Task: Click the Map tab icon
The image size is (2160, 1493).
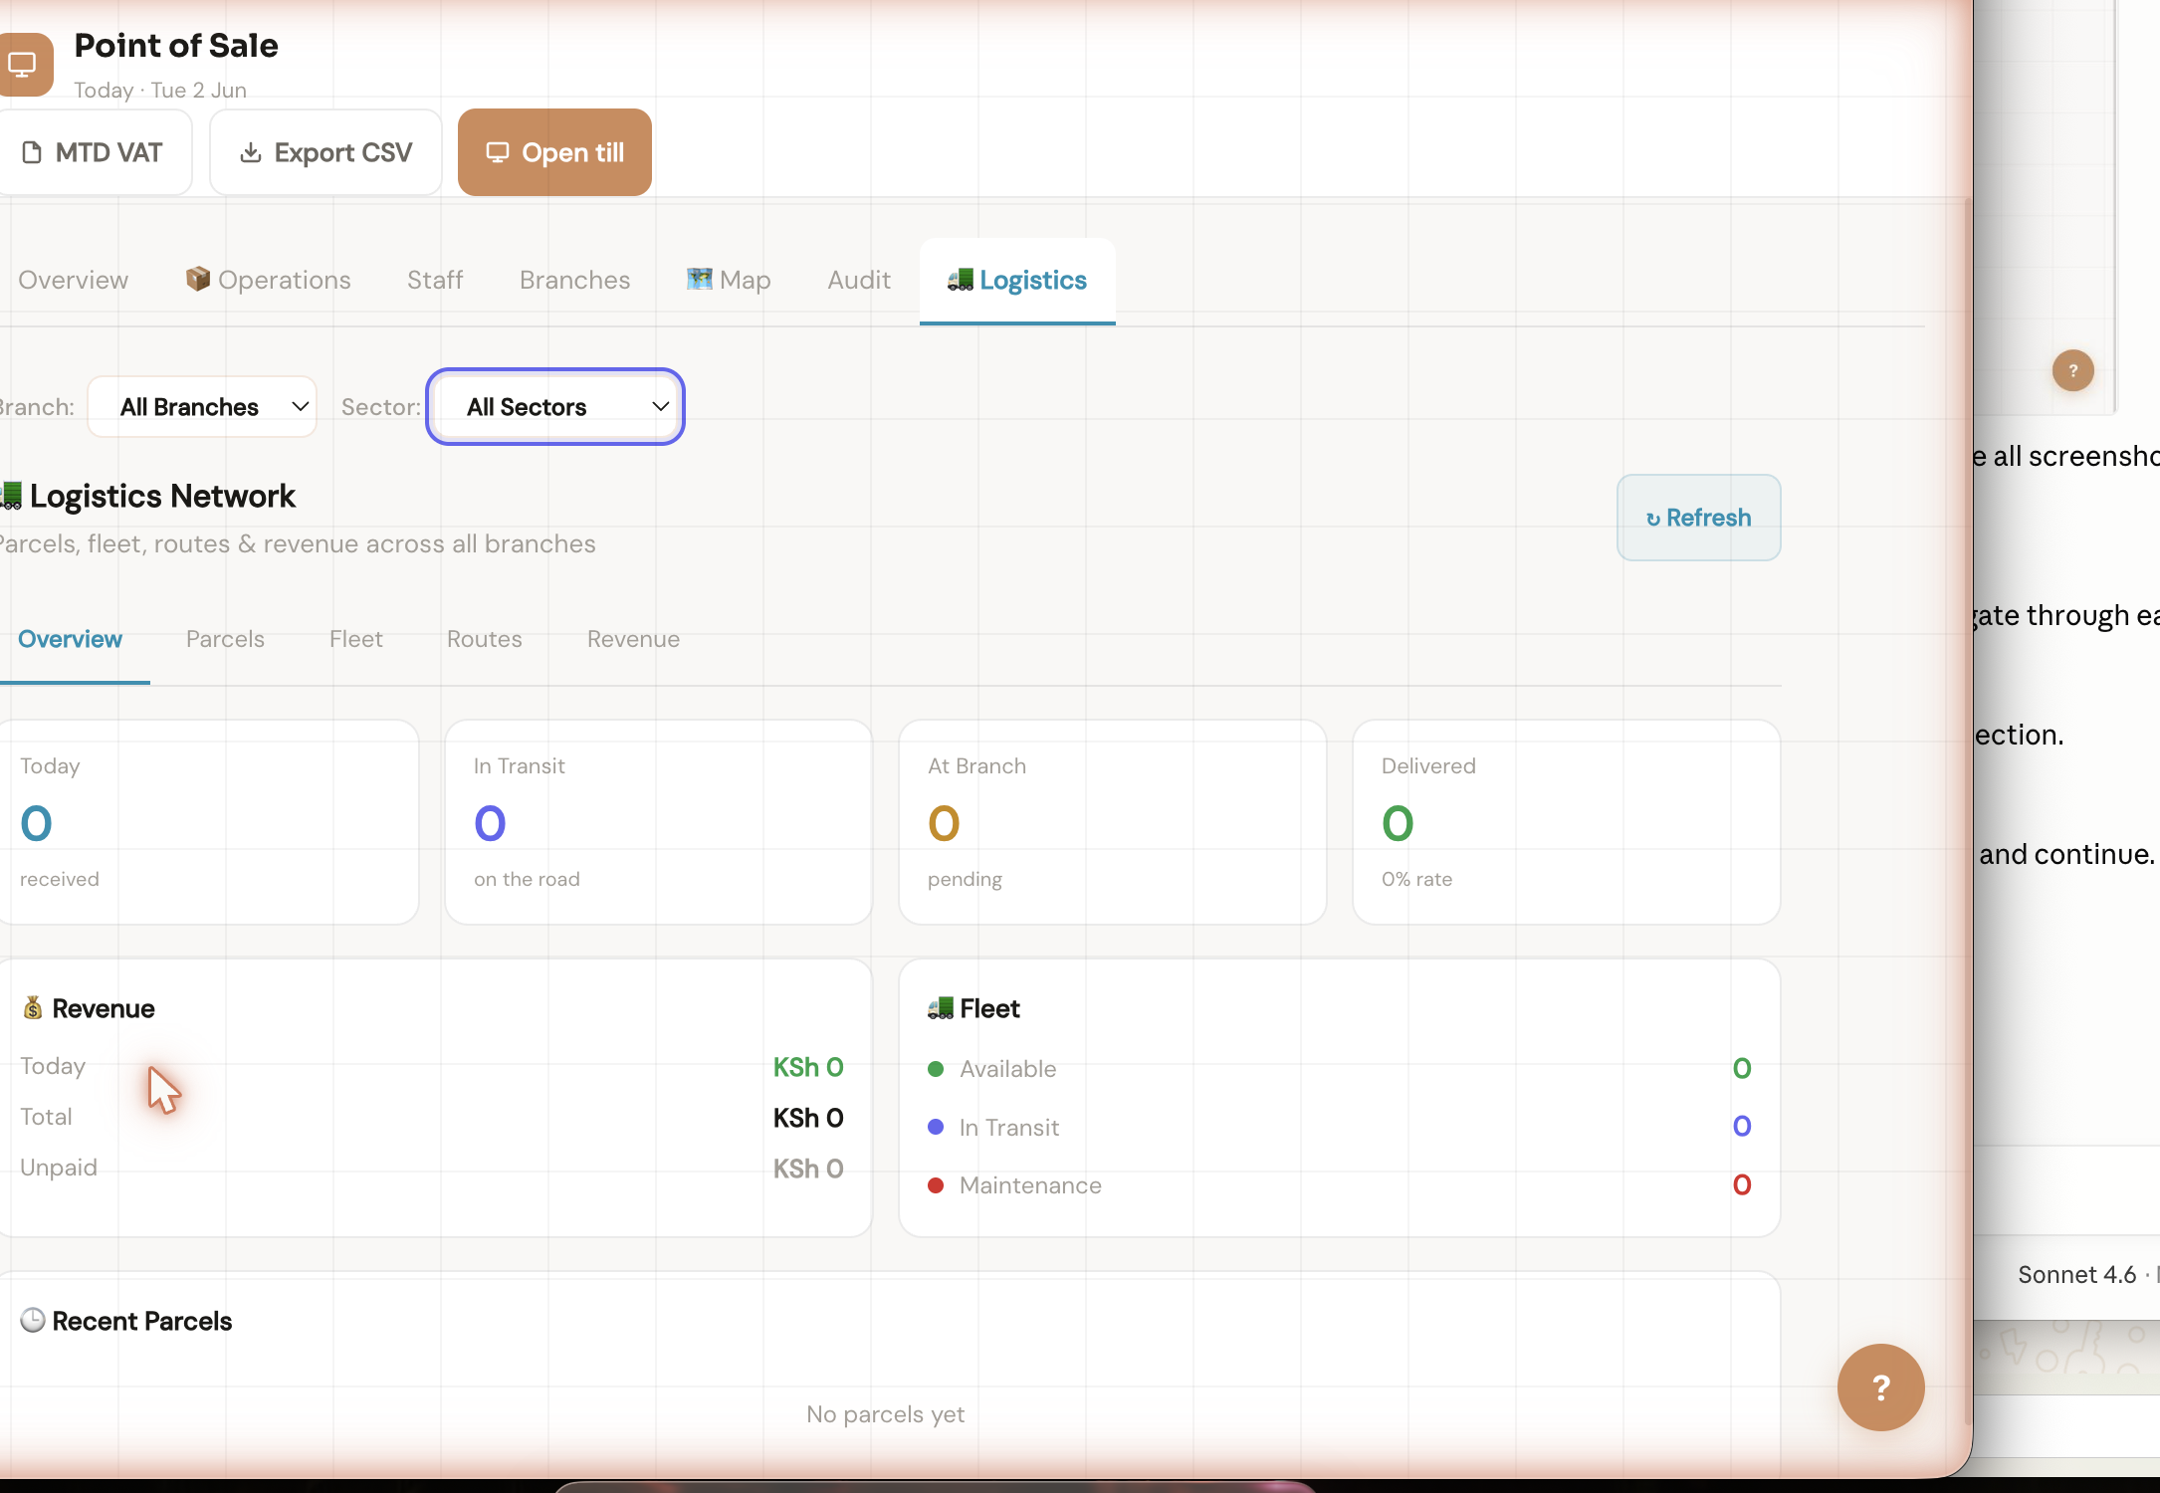Action: click(x=699, y=280)
